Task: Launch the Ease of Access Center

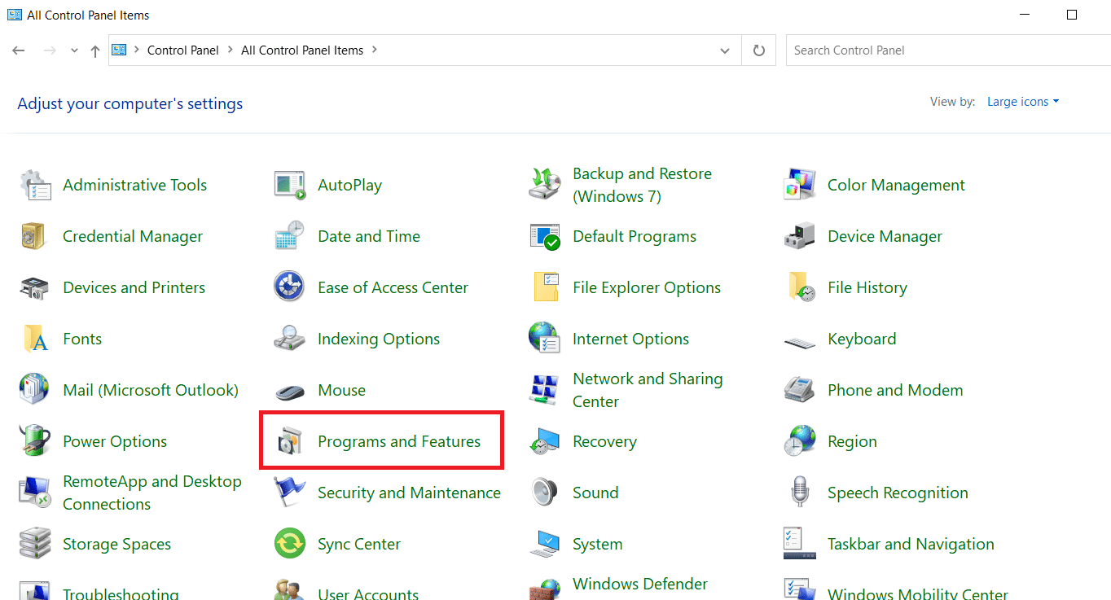Action: (393, 287)
